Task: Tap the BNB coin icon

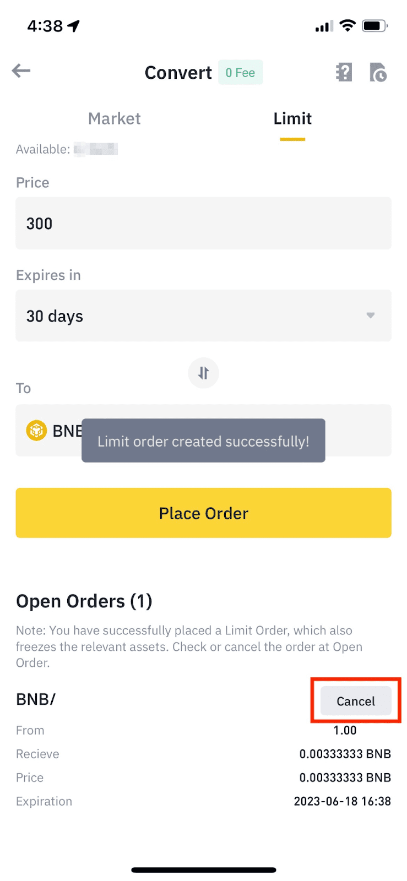Action: 36,431
